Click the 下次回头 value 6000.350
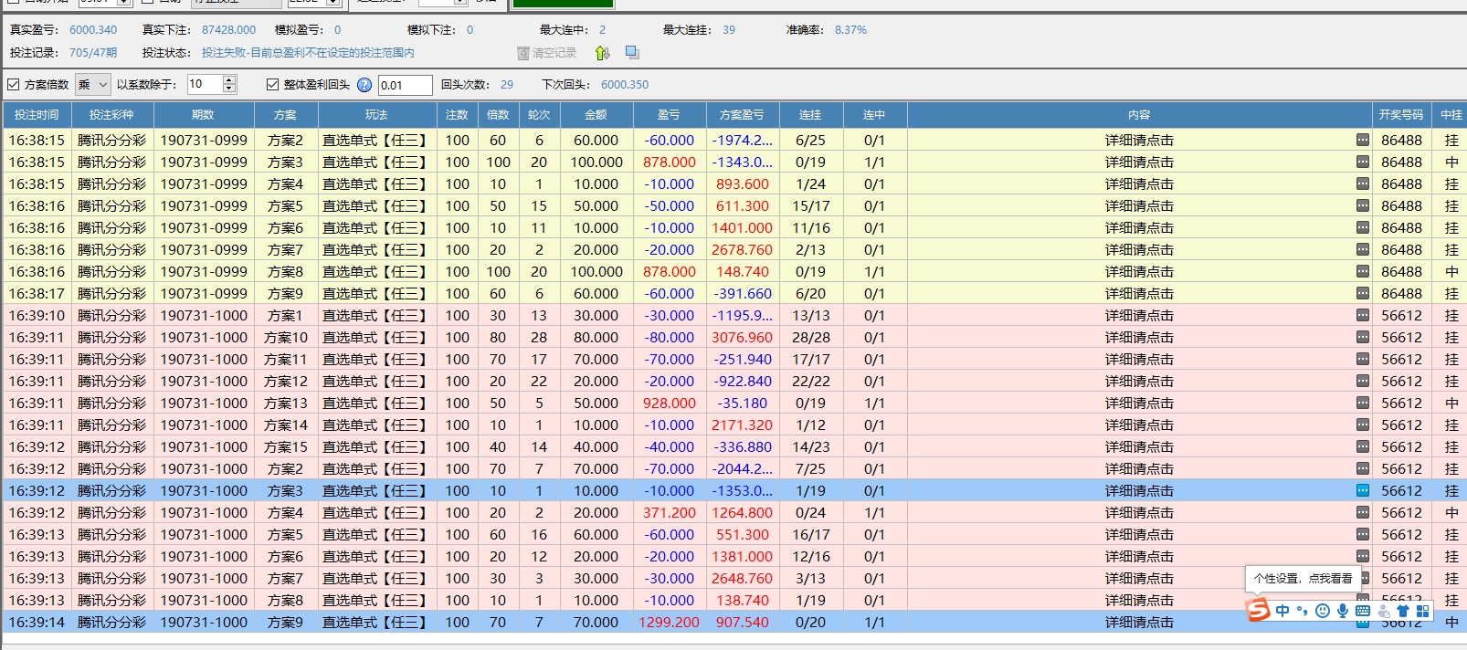Viewport: 1467px width, 650px height. coord(625,85)
